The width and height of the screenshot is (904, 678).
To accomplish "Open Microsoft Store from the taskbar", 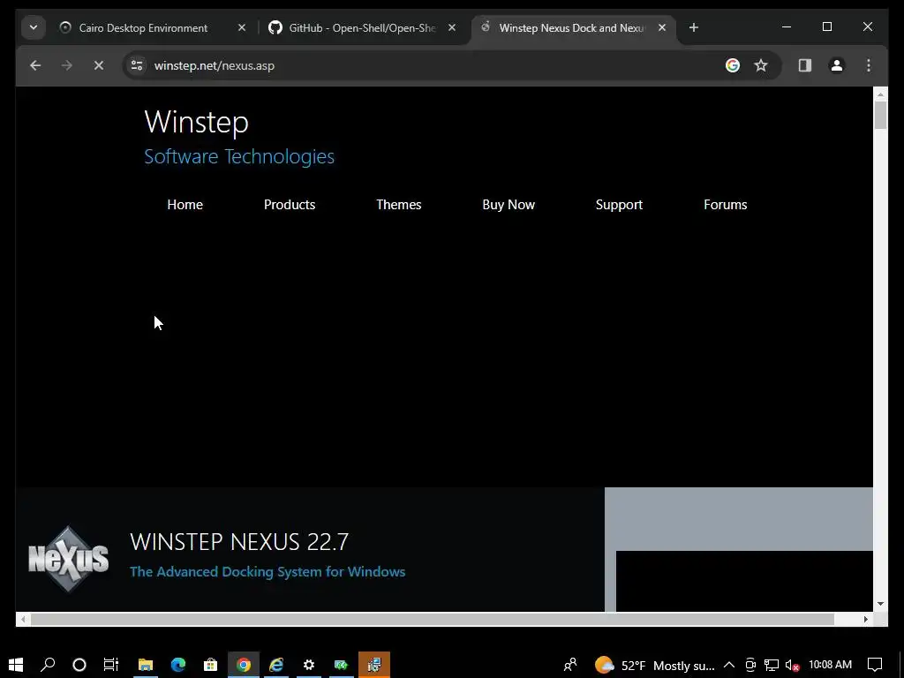I will [210, 665].
